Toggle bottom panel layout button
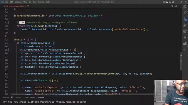The width and height of the screenshot is (188, 105). [167, 2]
